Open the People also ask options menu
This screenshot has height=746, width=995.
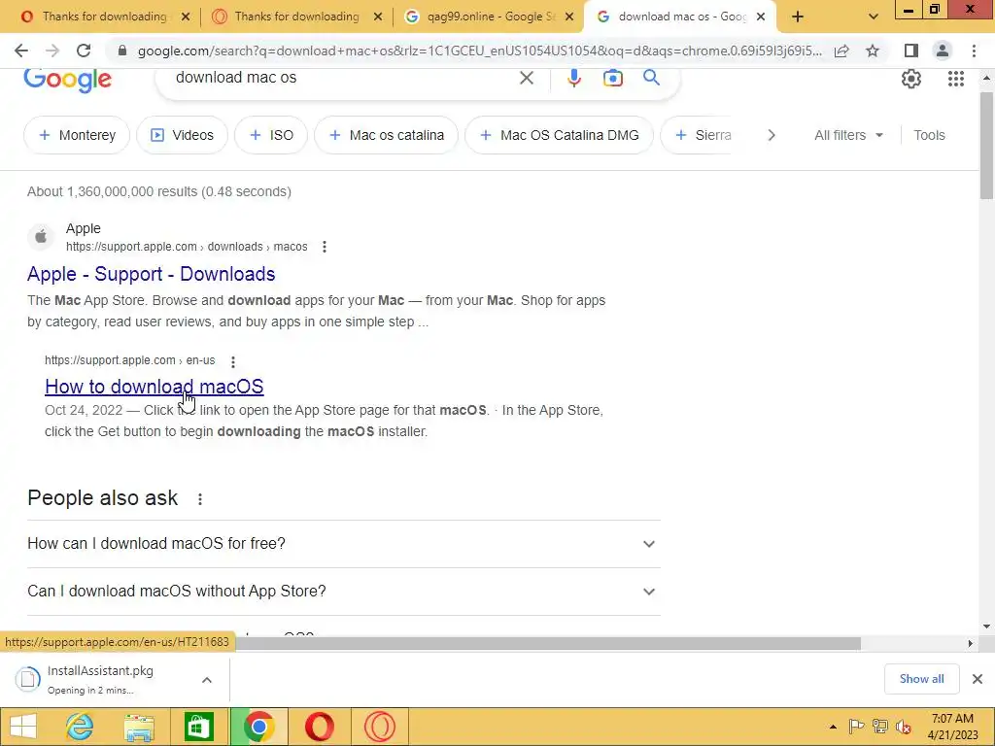point(200,499)
